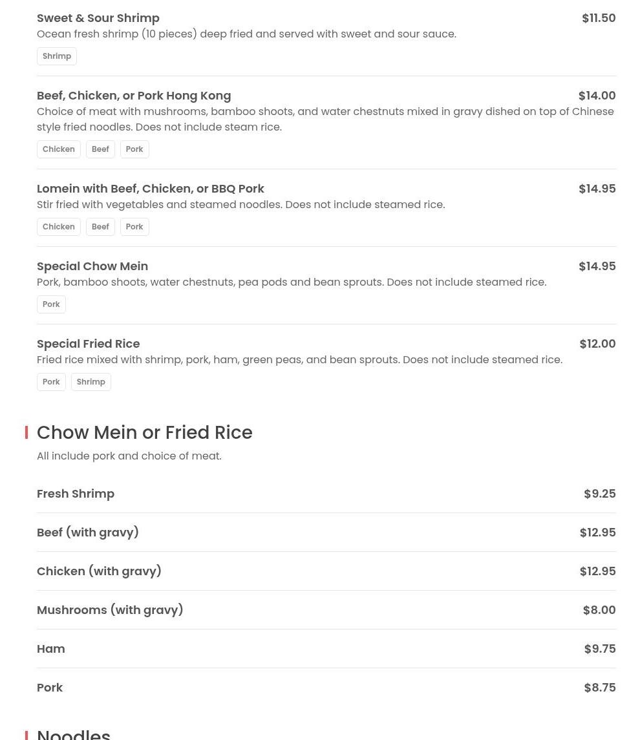Screen dimensions: 640x740
Task: Choose the Fresh Shrimp option
Action: tap(76, 494)
